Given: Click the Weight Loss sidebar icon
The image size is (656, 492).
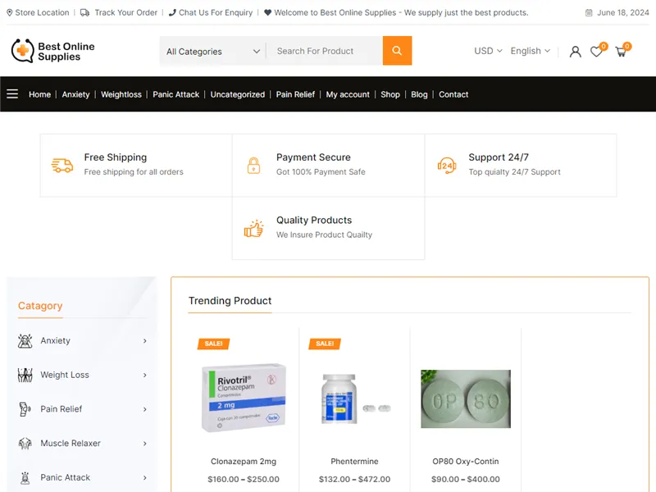Looking at the screenshot, I should click(25, 375).
